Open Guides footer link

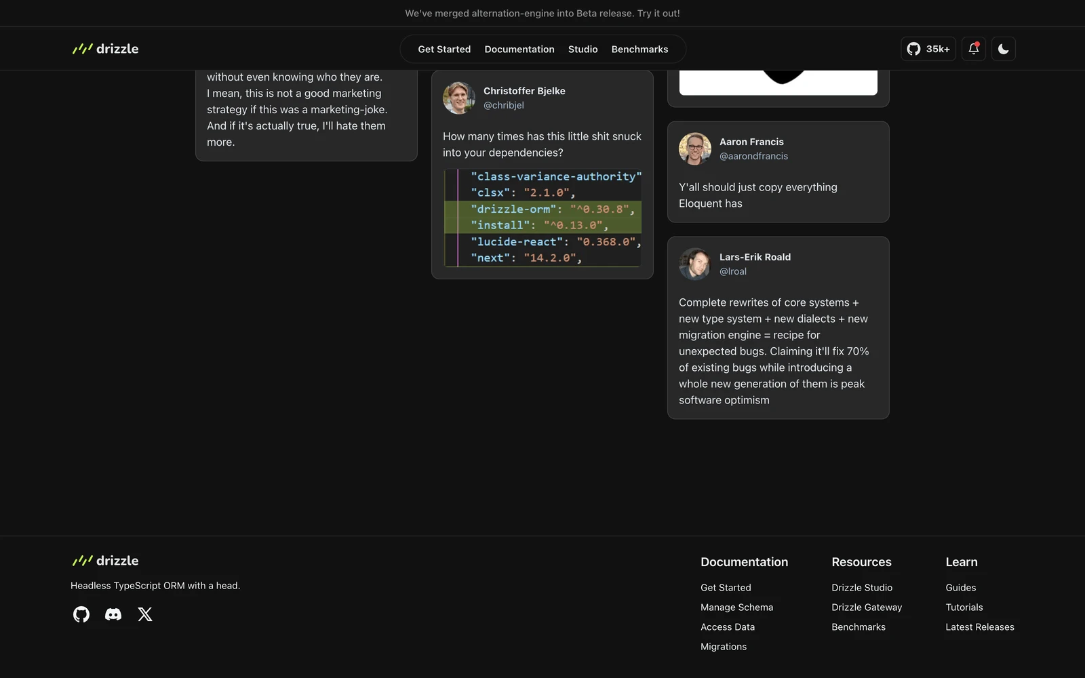961,588
